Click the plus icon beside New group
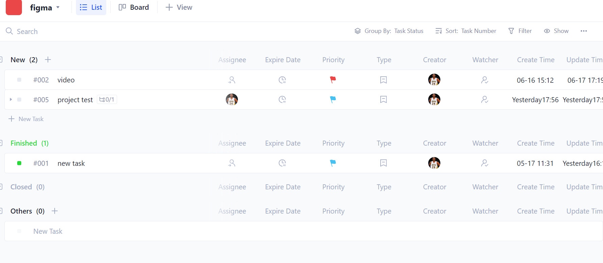Viewport: 603px width, 263px height. click(x=48, y=60)
